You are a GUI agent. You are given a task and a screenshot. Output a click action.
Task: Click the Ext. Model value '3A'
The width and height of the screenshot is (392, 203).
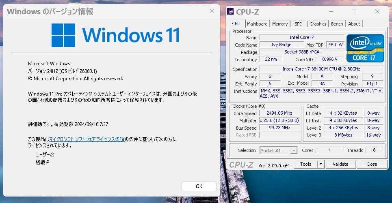tap(322, 83)
